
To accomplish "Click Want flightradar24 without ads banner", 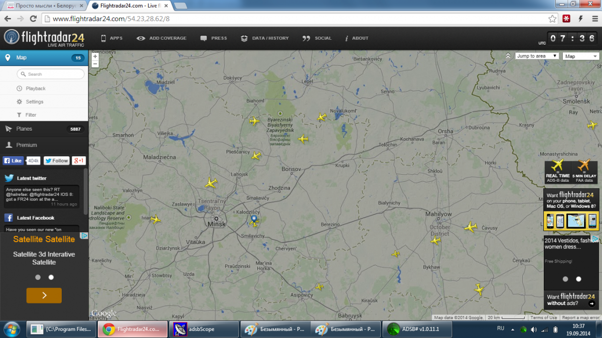I will pos(571,300).
